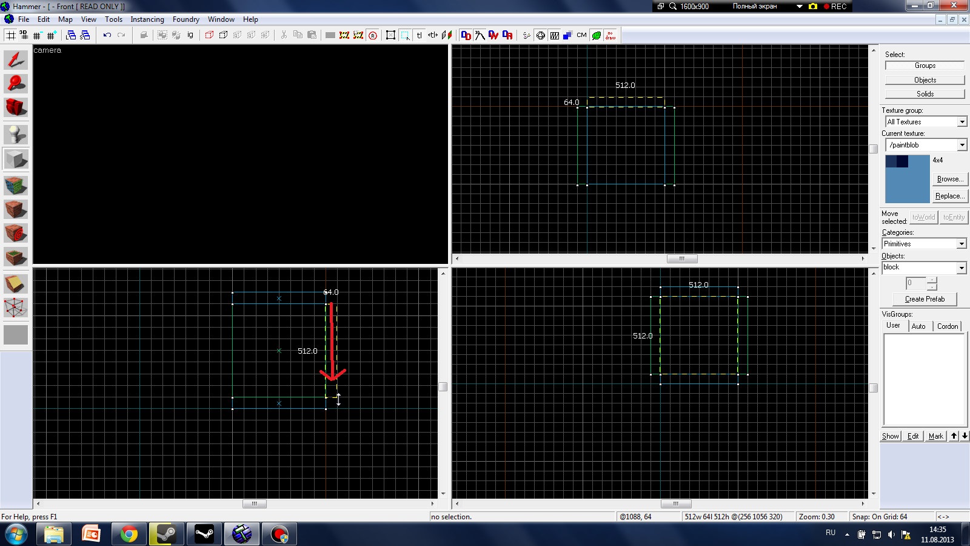The height and width of the screenshot is (546, 970).
Task: Toggle Texture lock tl button
Action: 419,35
